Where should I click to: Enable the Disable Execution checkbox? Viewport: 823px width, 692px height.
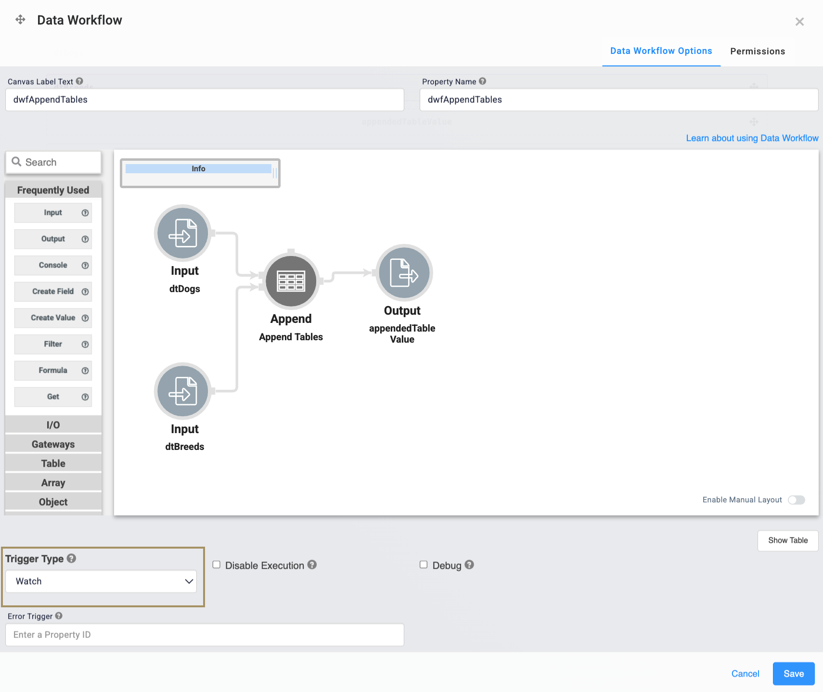point(217,565)
